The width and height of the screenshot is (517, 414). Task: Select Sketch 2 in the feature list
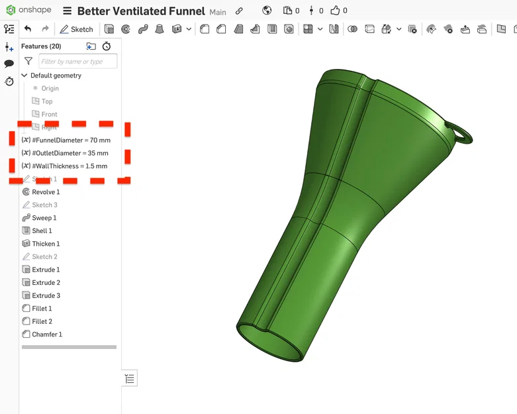pos(40,256)
